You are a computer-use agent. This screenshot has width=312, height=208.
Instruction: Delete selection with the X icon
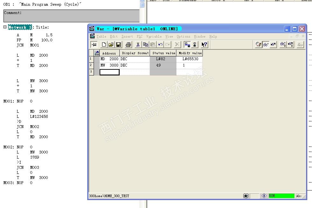[177, 44]
